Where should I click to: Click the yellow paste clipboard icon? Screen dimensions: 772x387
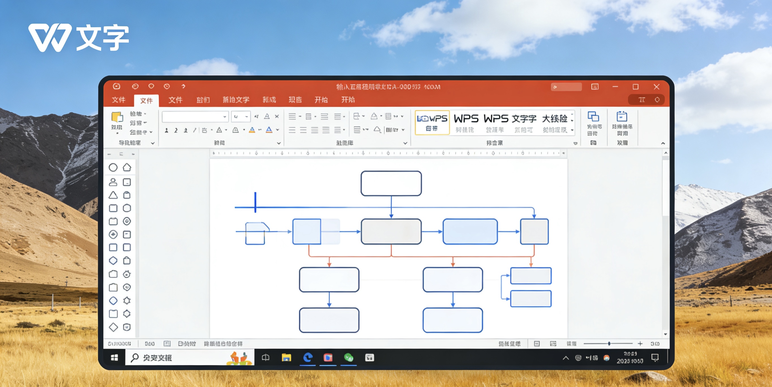tap(117, 117)
